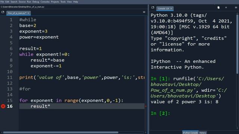Image resolution: width=239 pixels, height=134 pixels.
Task: Click the #while comment on line 1
Action: [28, 20]
